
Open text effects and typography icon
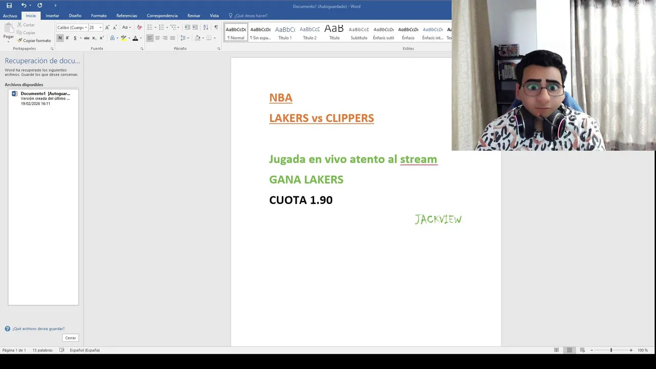point(112,38)
